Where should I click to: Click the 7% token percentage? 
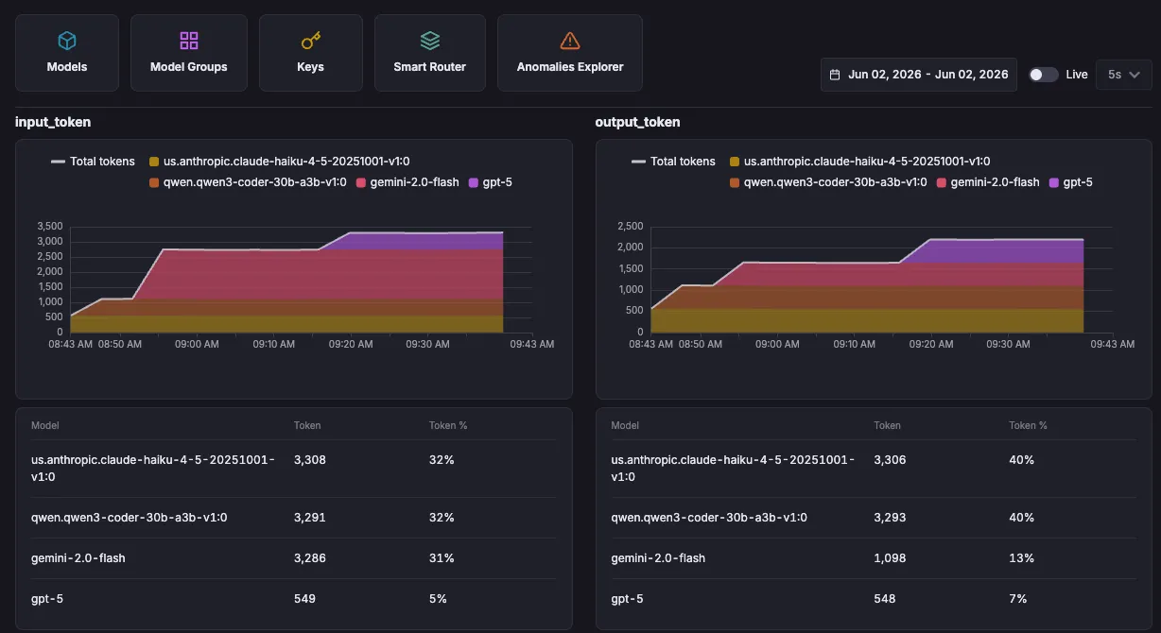pyautogui.click(x=1018, y=599)
